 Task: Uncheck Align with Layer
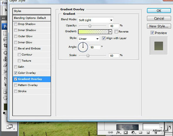coord(104,38)
